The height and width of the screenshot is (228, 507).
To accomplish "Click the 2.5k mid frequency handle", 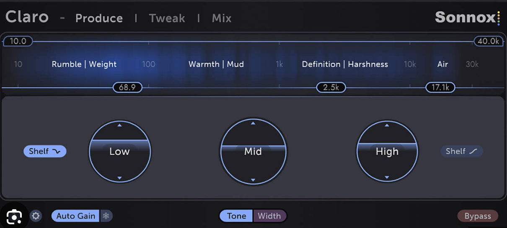I will [x=331, y=87].
